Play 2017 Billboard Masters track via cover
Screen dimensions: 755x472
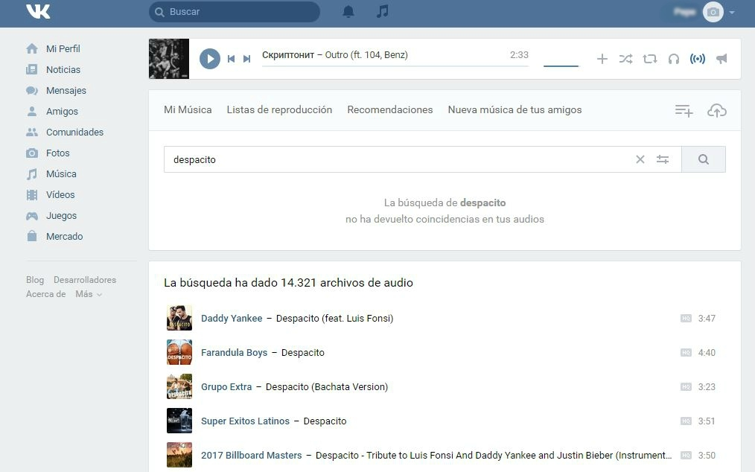[x=179, y=455]
